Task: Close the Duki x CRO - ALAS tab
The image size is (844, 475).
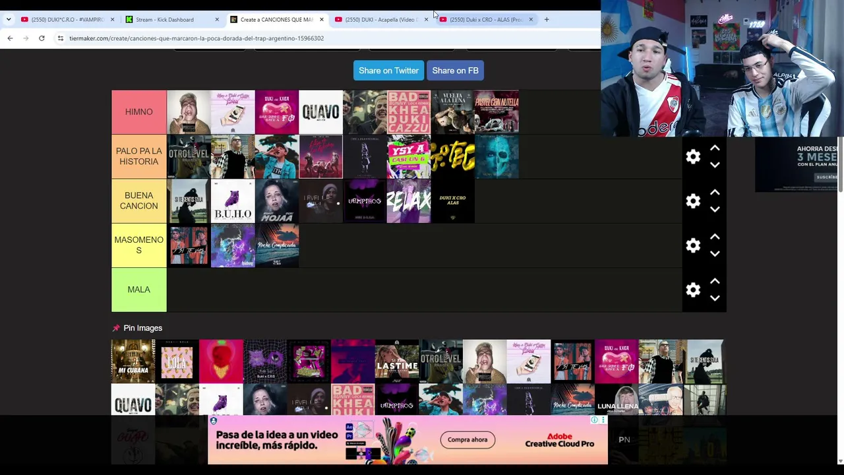Action: 531,19
